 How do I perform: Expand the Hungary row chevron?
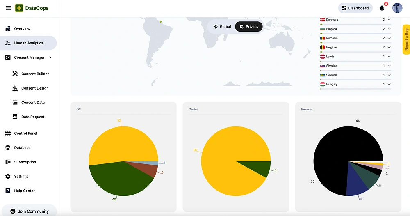click(x=389, y=84)
